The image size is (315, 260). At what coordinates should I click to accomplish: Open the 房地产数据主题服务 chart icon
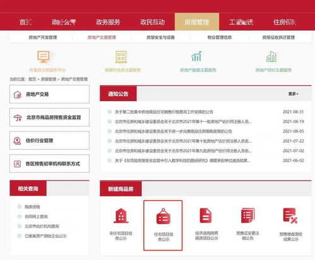pyautogui.click(x=196, y=56)
